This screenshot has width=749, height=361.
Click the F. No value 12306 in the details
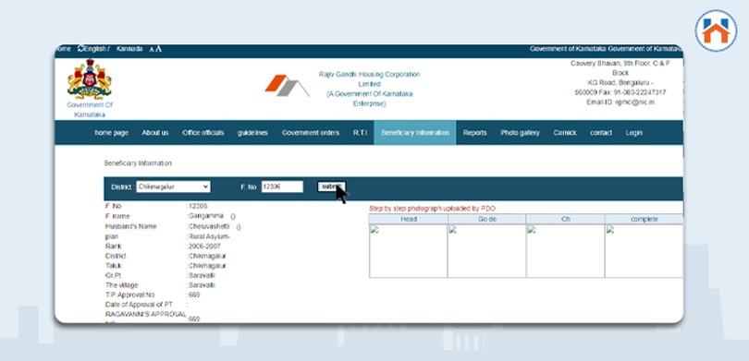click(198, 206)
